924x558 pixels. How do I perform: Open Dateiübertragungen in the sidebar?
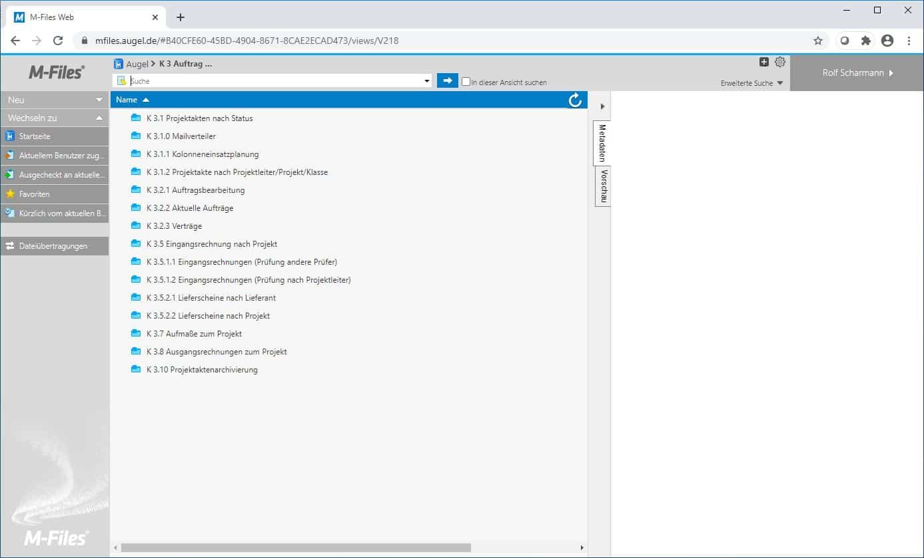pos(53,246)
